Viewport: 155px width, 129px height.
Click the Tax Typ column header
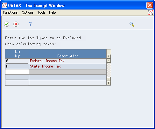coord(17,54)
